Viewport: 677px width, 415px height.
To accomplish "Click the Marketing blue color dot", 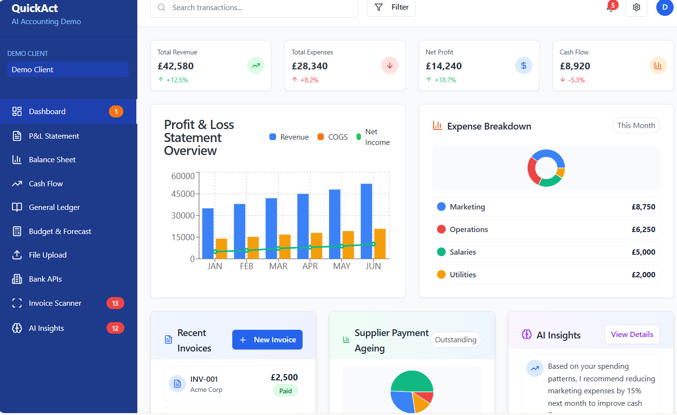I will pos(441,207).
